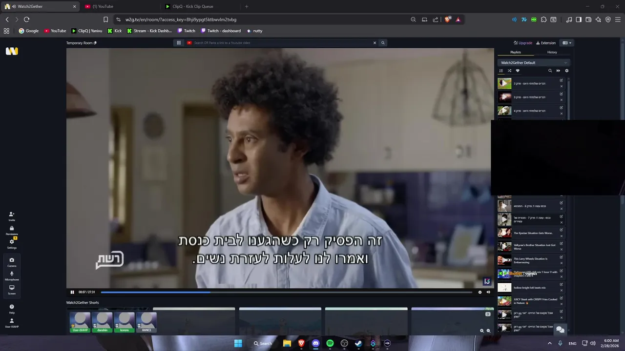Viewport: 625px width, 351px height.
Task: Skip to next item with the fast-forward icon
Action: pyautogui.click(x=558, y=71)
